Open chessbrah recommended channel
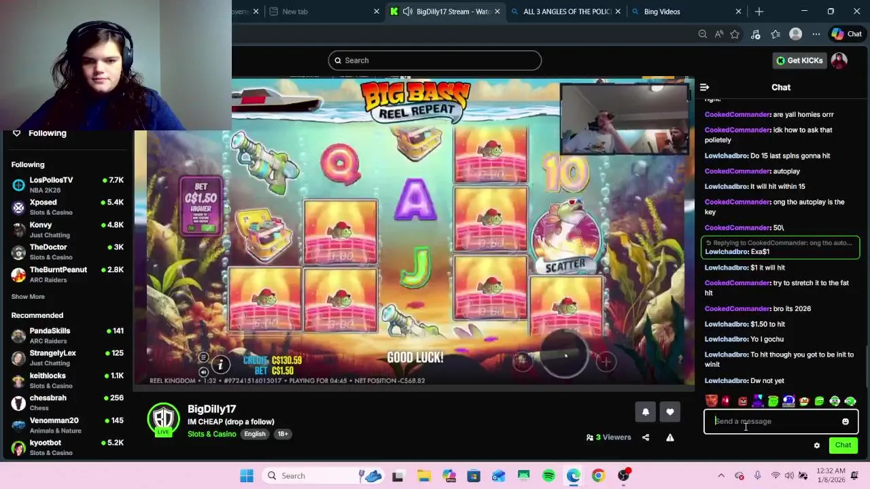 (x=67, y=403)
